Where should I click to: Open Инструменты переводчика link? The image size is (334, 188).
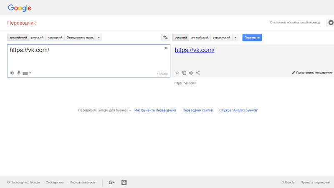point(155,110)
